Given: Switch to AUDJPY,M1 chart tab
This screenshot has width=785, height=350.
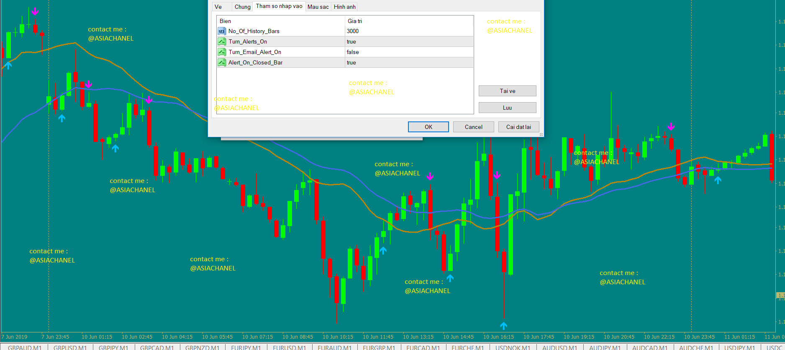Looking at the screenshot, I should click(605, 347).
